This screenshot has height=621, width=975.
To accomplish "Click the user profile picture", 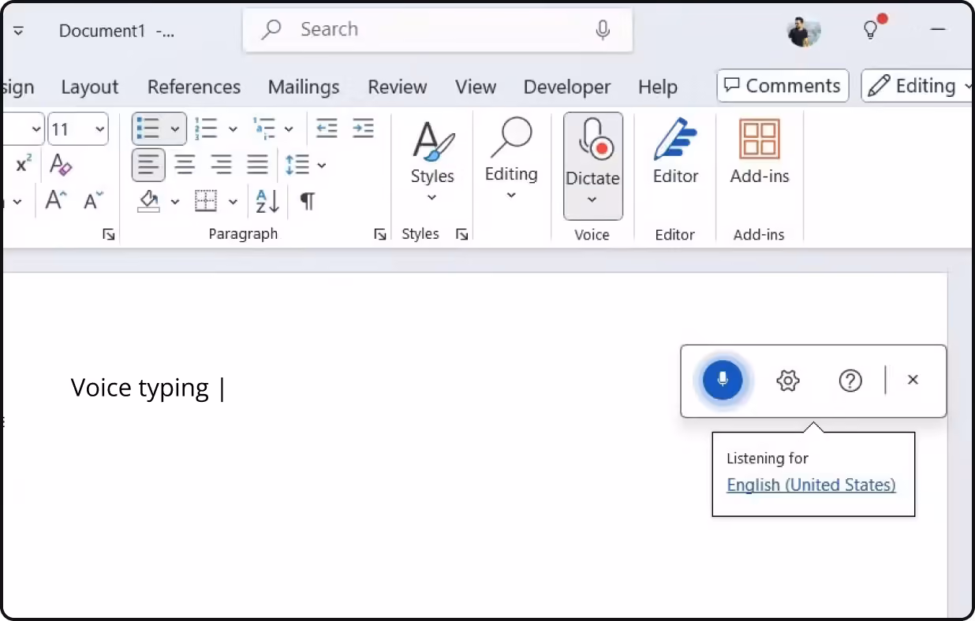I will coord(804,31).
